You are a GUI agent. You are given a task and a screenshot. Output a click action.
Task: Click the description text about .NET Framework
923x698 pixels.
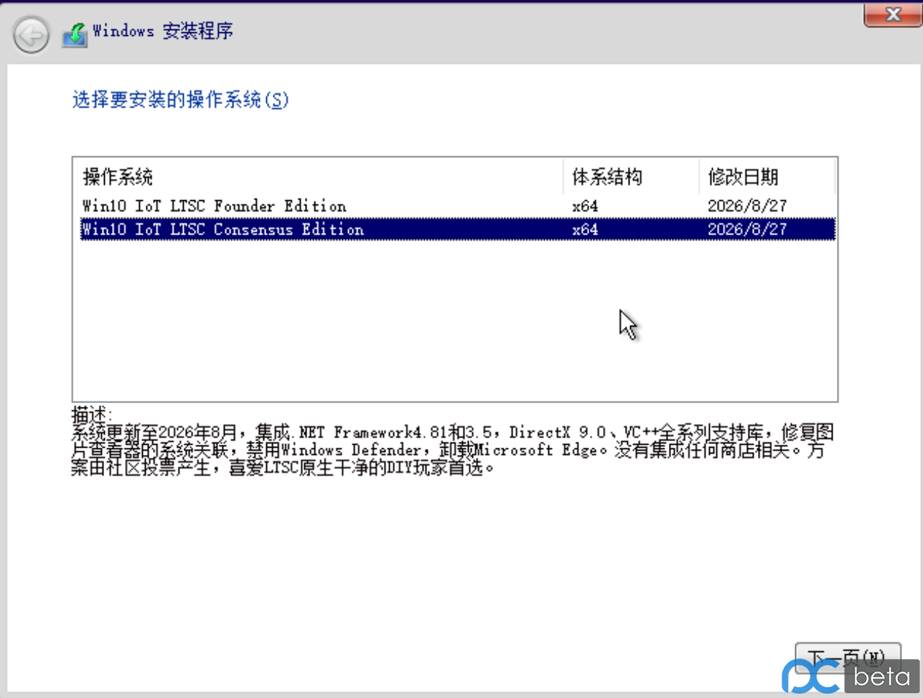(x=452, y=450)
